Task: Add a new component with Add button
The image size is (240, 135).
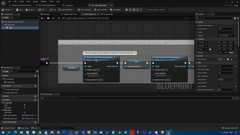Action: 5,18
